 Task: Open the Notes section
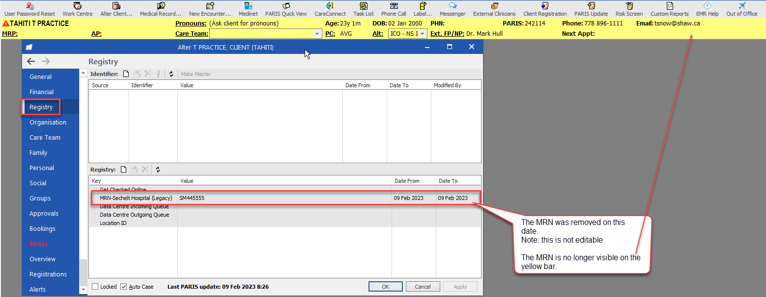tap(38, 244)
